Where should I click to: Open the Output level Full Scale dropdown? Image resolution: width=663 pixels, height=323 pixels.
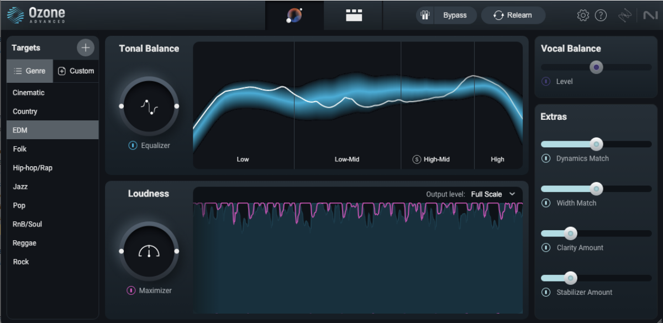(493, 194)
